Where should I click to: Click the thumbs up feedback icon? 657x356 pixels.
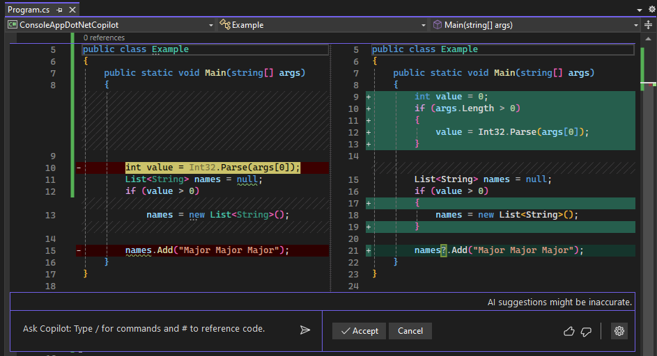click(569, 332)
